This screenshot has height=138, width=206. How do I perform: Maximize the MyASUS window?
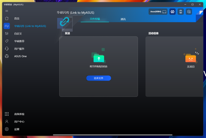tap(192, 5)
